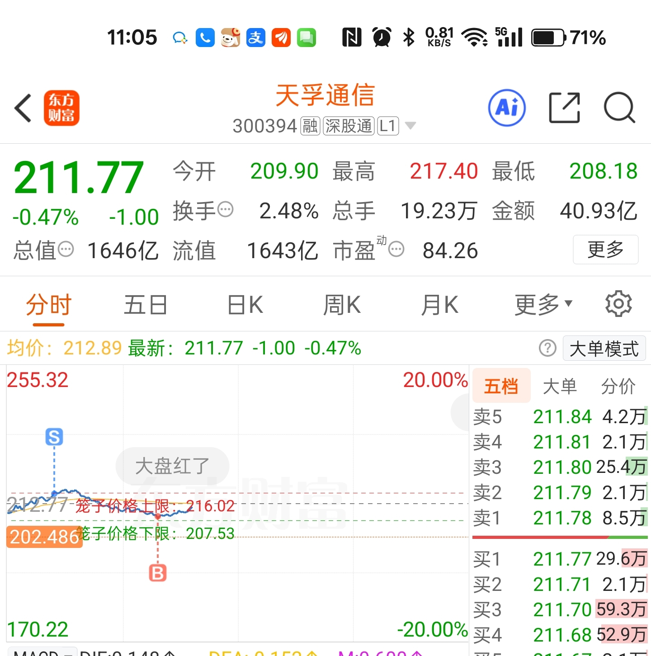Screen dimensions: 651x656
Task: Open chart settings gear icon
Action: pyautogui.click(x=618, y=304)
